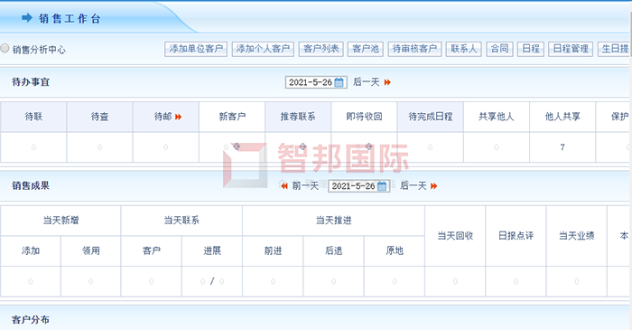The image size is (632, 330).
Task: Open 待审核客户 list
Action: point(414,49)
